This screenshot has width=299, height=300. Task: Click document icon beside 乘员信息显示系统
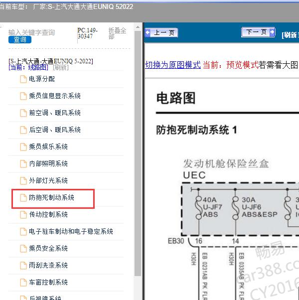point(23,96)
